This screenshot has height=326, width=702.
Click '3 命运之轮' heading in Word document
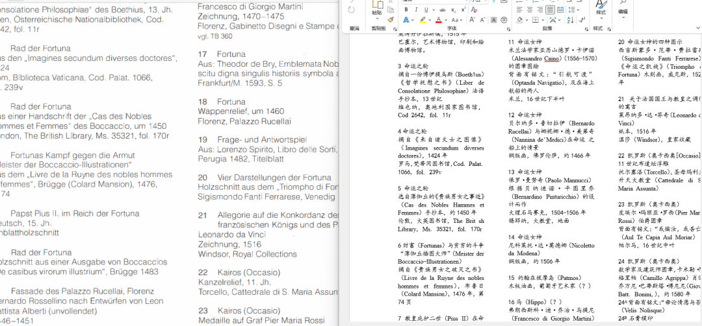click(413, 65)
